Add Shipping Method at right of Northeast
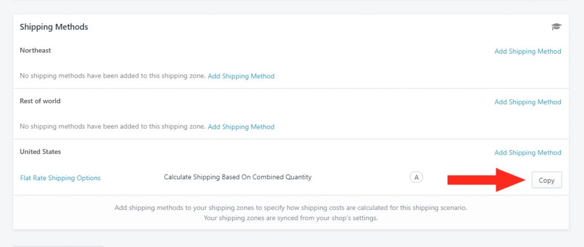584x247 pixels. [x=528, y=51]
